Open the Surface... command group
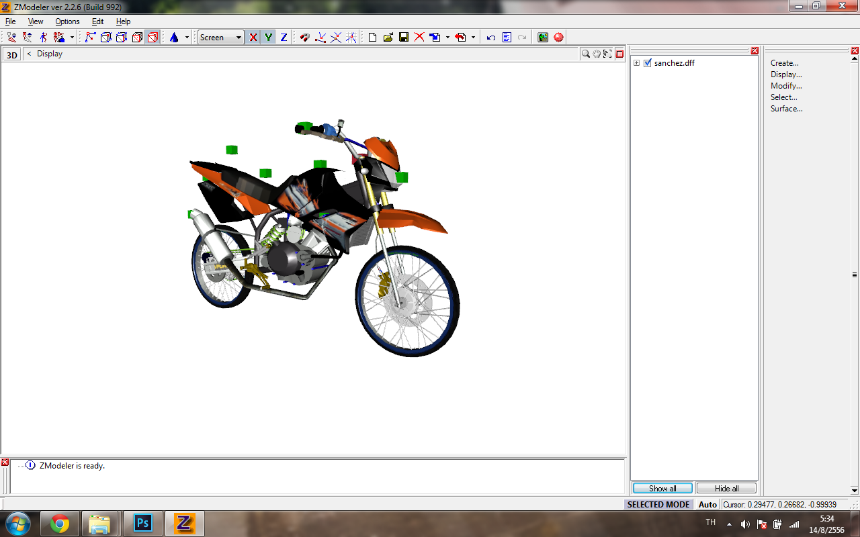 [787, 109]
